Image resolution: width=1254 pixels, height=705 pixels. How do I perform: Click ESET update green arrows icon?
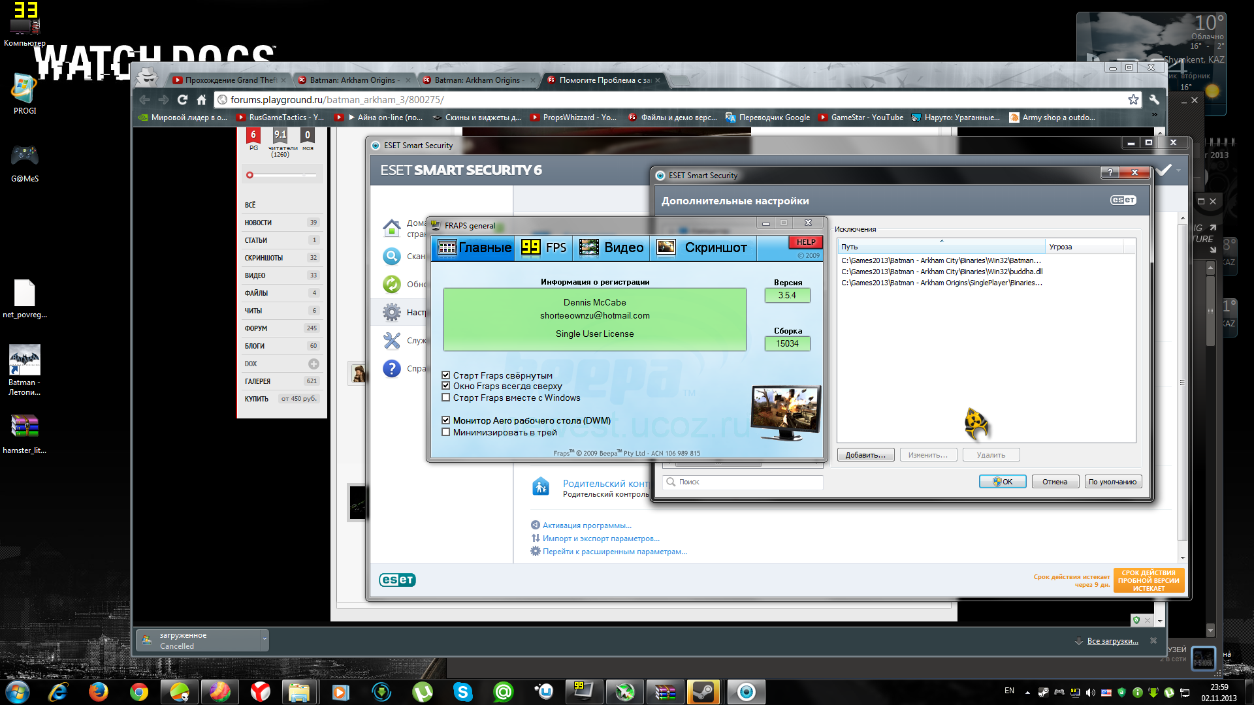[x=392, y=284]
